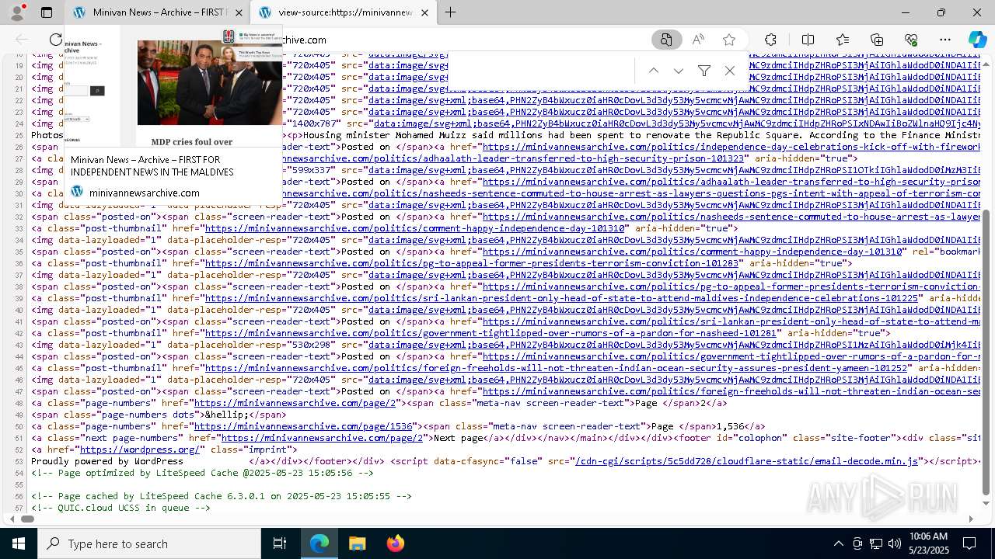Activate the Read aloud icon
The width and height of the screenshot is (995, 559).
click(x=698, y=40)
